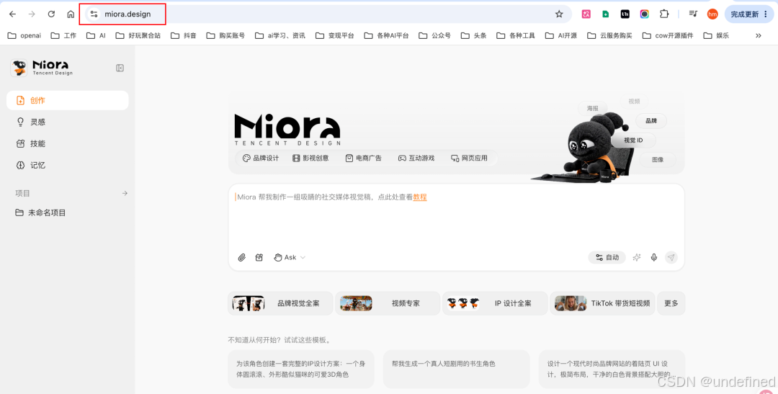Open the 娱乐 bookmark folder

point(715,36)
